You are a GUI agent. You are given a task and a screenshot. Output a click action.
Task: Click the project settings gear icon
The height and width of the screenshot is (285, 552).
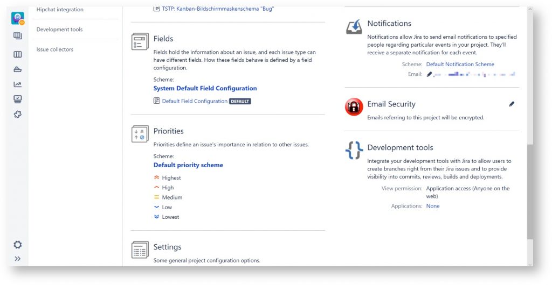[18, 245]
